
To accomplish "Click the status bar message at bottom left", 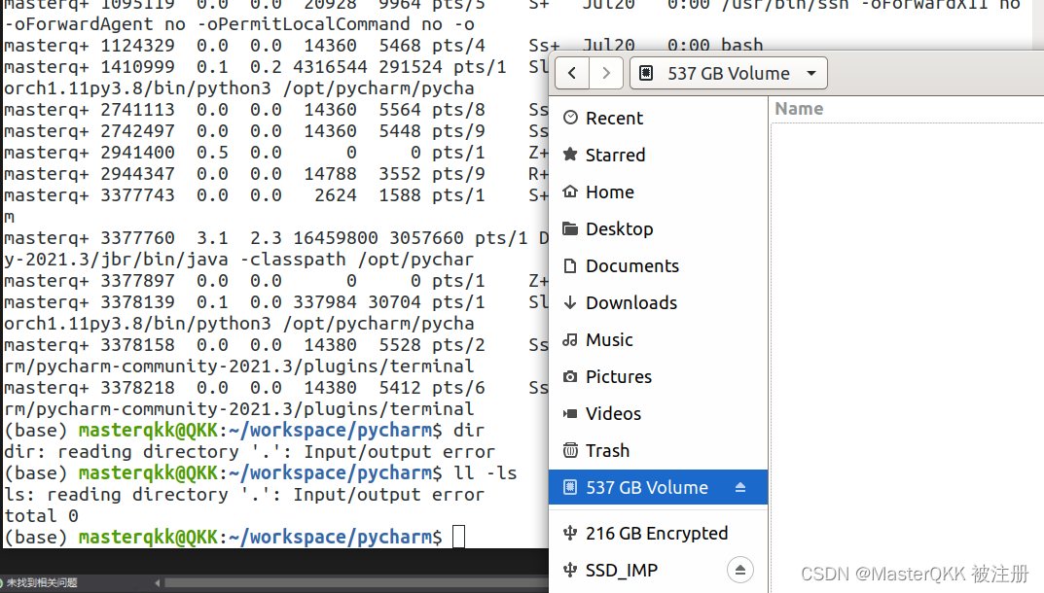I will [x=42, y=583].
